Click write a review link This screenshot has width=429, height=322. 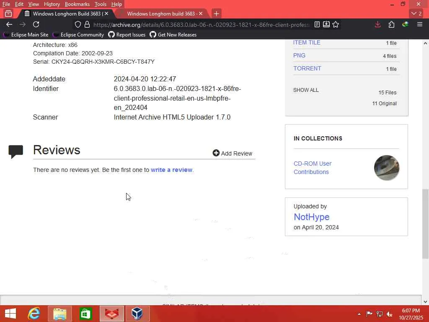tap(171, 170)
